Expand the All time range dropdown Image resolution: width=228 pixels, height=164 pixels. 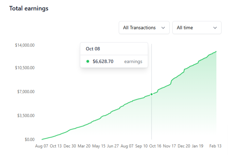[197, 28]
